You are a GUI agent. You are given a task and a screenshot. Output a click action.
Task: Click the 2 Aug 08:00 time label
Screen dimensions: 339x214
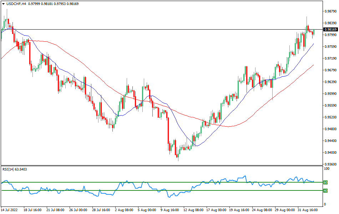pyautogui.click(x=125, y=210)
